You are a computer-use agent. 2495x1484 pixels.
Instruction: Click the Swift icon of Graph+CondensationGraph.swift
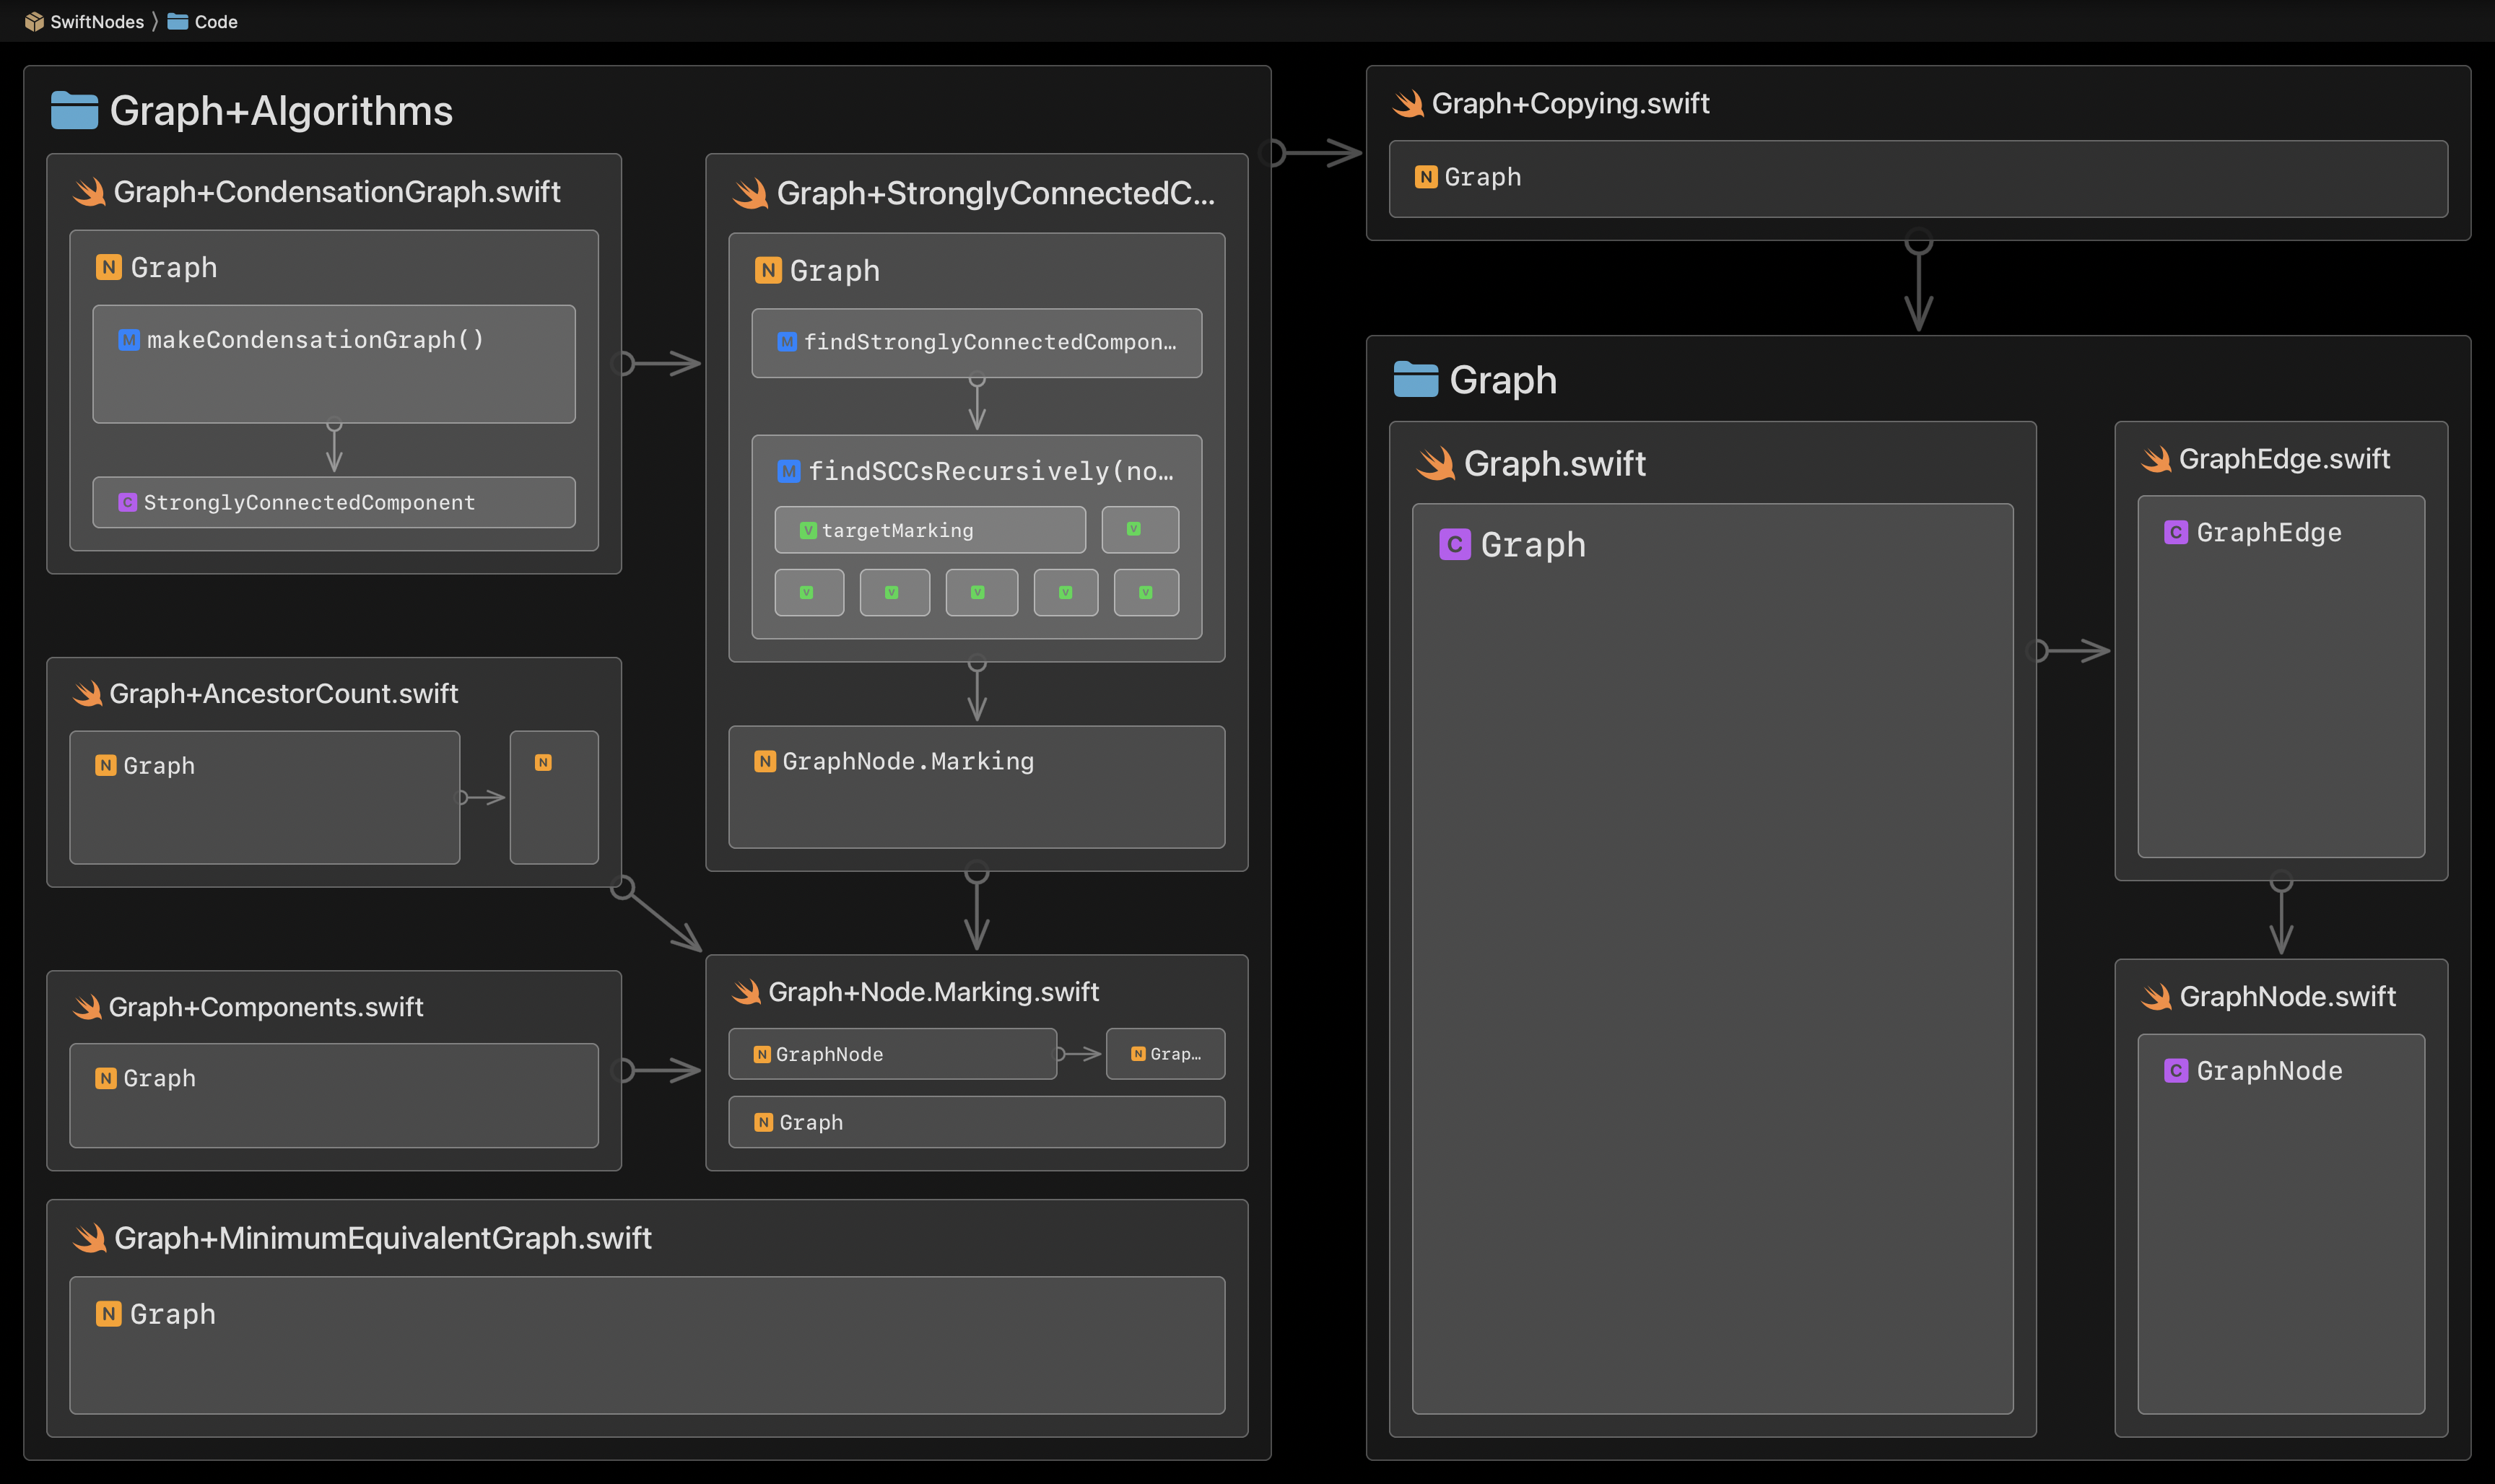(89, 192)
